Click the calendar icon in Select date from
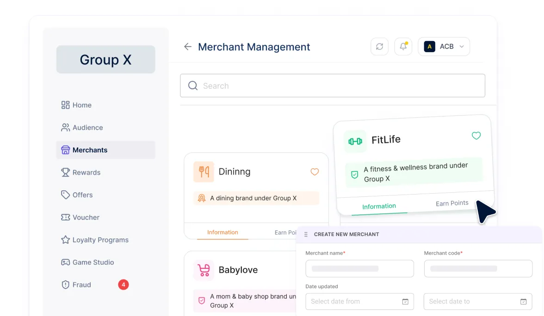 (x=405, y=301)
